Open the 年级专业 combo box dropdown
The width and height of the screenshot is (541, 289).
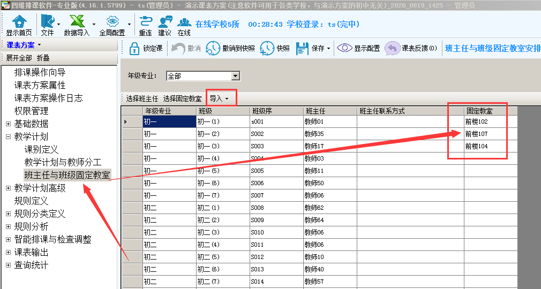(235, 76)
